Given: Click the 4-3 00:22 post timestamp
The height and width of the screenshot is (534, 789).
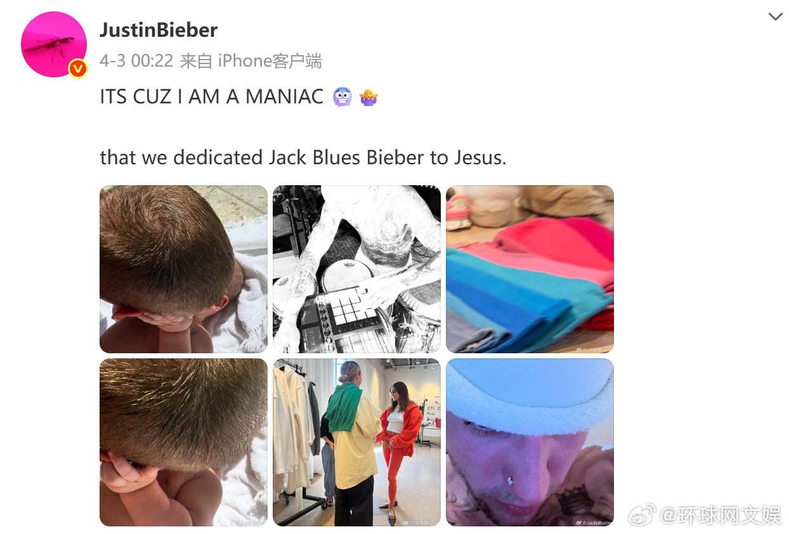Looking at the screenshot, I should pyautogui.click(x=136, y=61).
